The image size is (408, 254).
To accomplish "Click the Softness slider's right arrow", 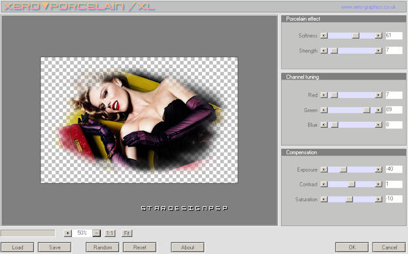I will click(x=379, y=35).
